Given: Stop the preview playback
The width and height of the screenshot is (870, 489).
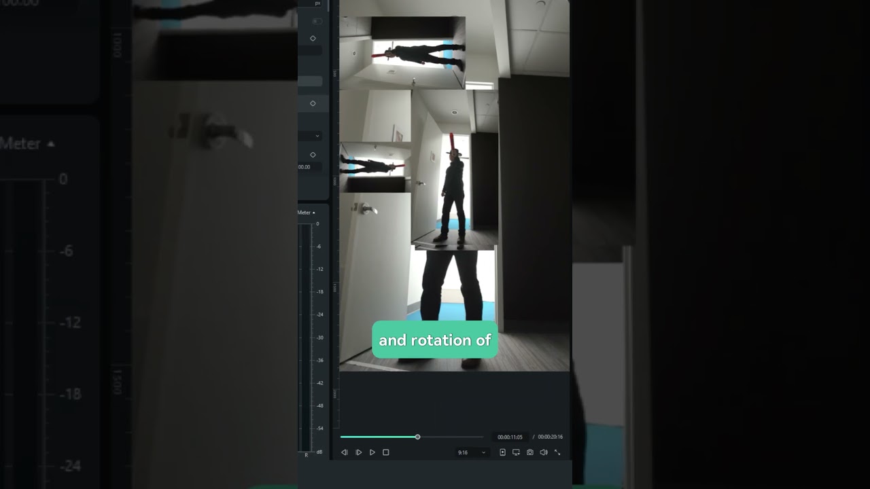Looking at the screenshot, I should tap(386, 452).
